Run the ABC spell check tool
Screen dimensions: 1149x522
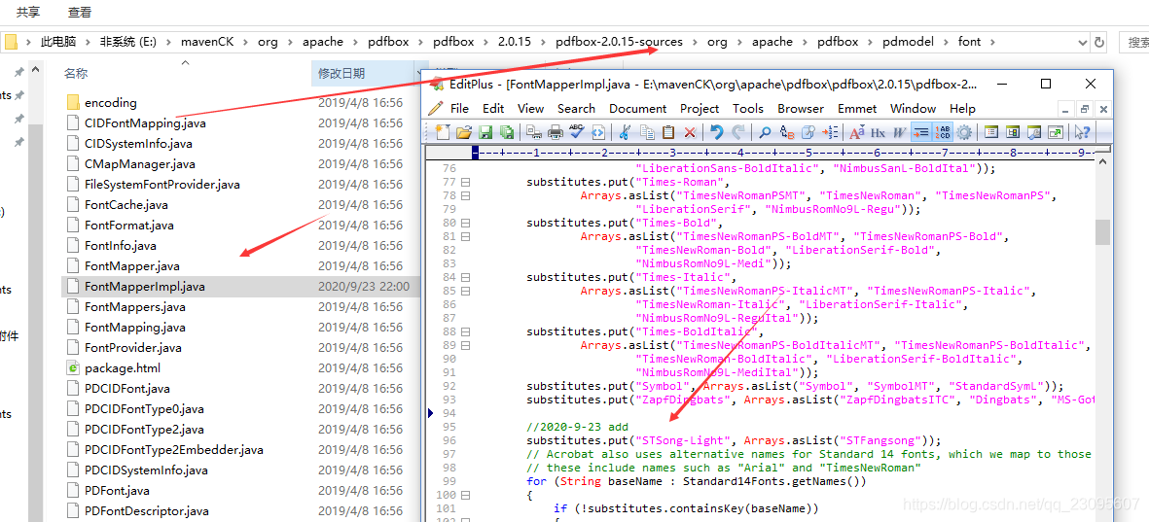pos(577,132)
